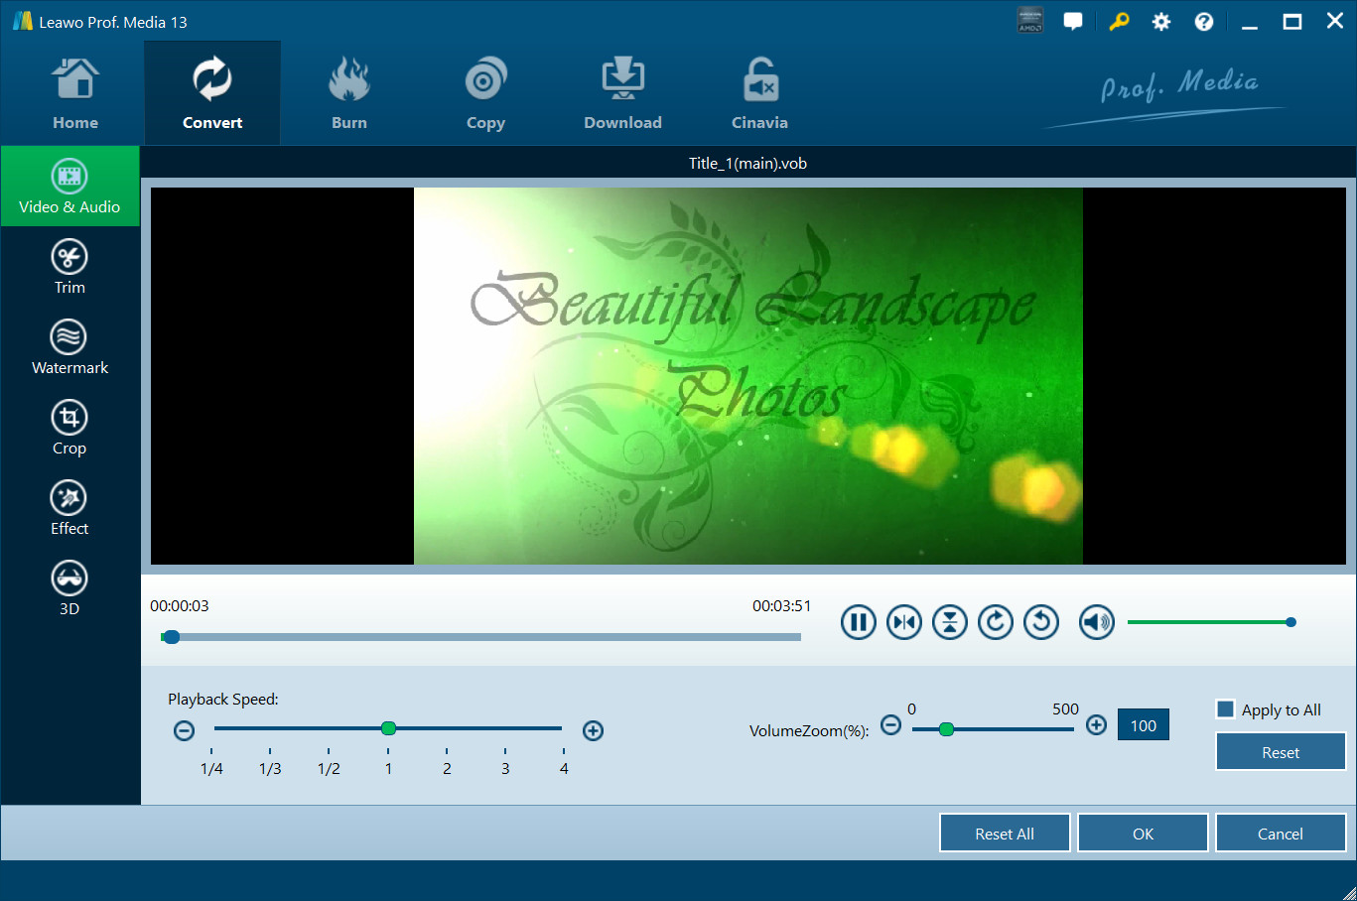Flip the video horizontally
Viewport: 1357px width, 901px height.
point(903,621)
